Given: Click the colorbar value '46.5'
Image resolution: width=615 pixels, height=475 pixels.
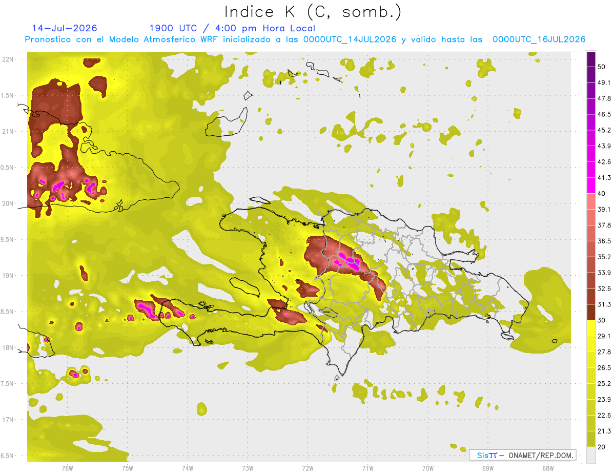Looking at the screenshot, I should (604, 114).
